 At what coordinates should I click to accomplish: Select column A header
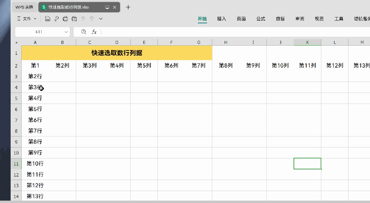[35, 43]
